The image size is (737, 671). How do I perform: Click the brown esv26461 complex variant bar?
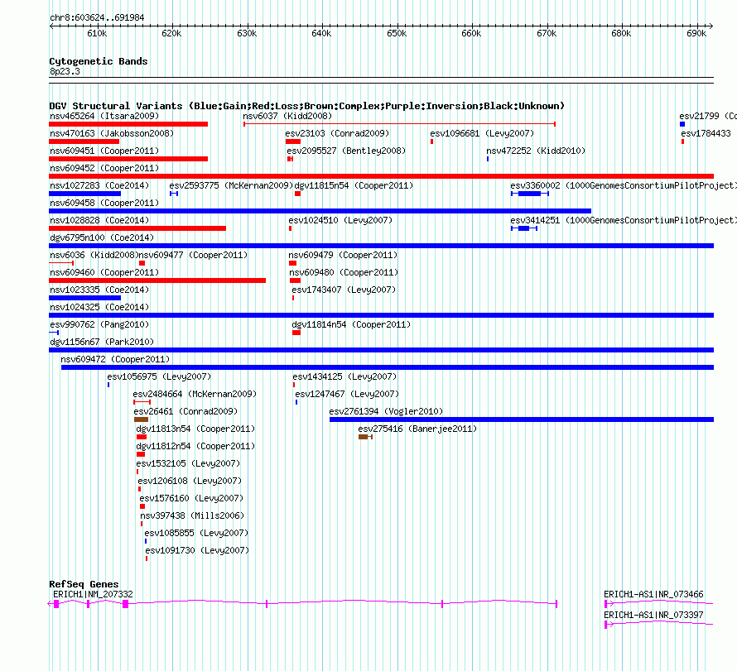141,419
